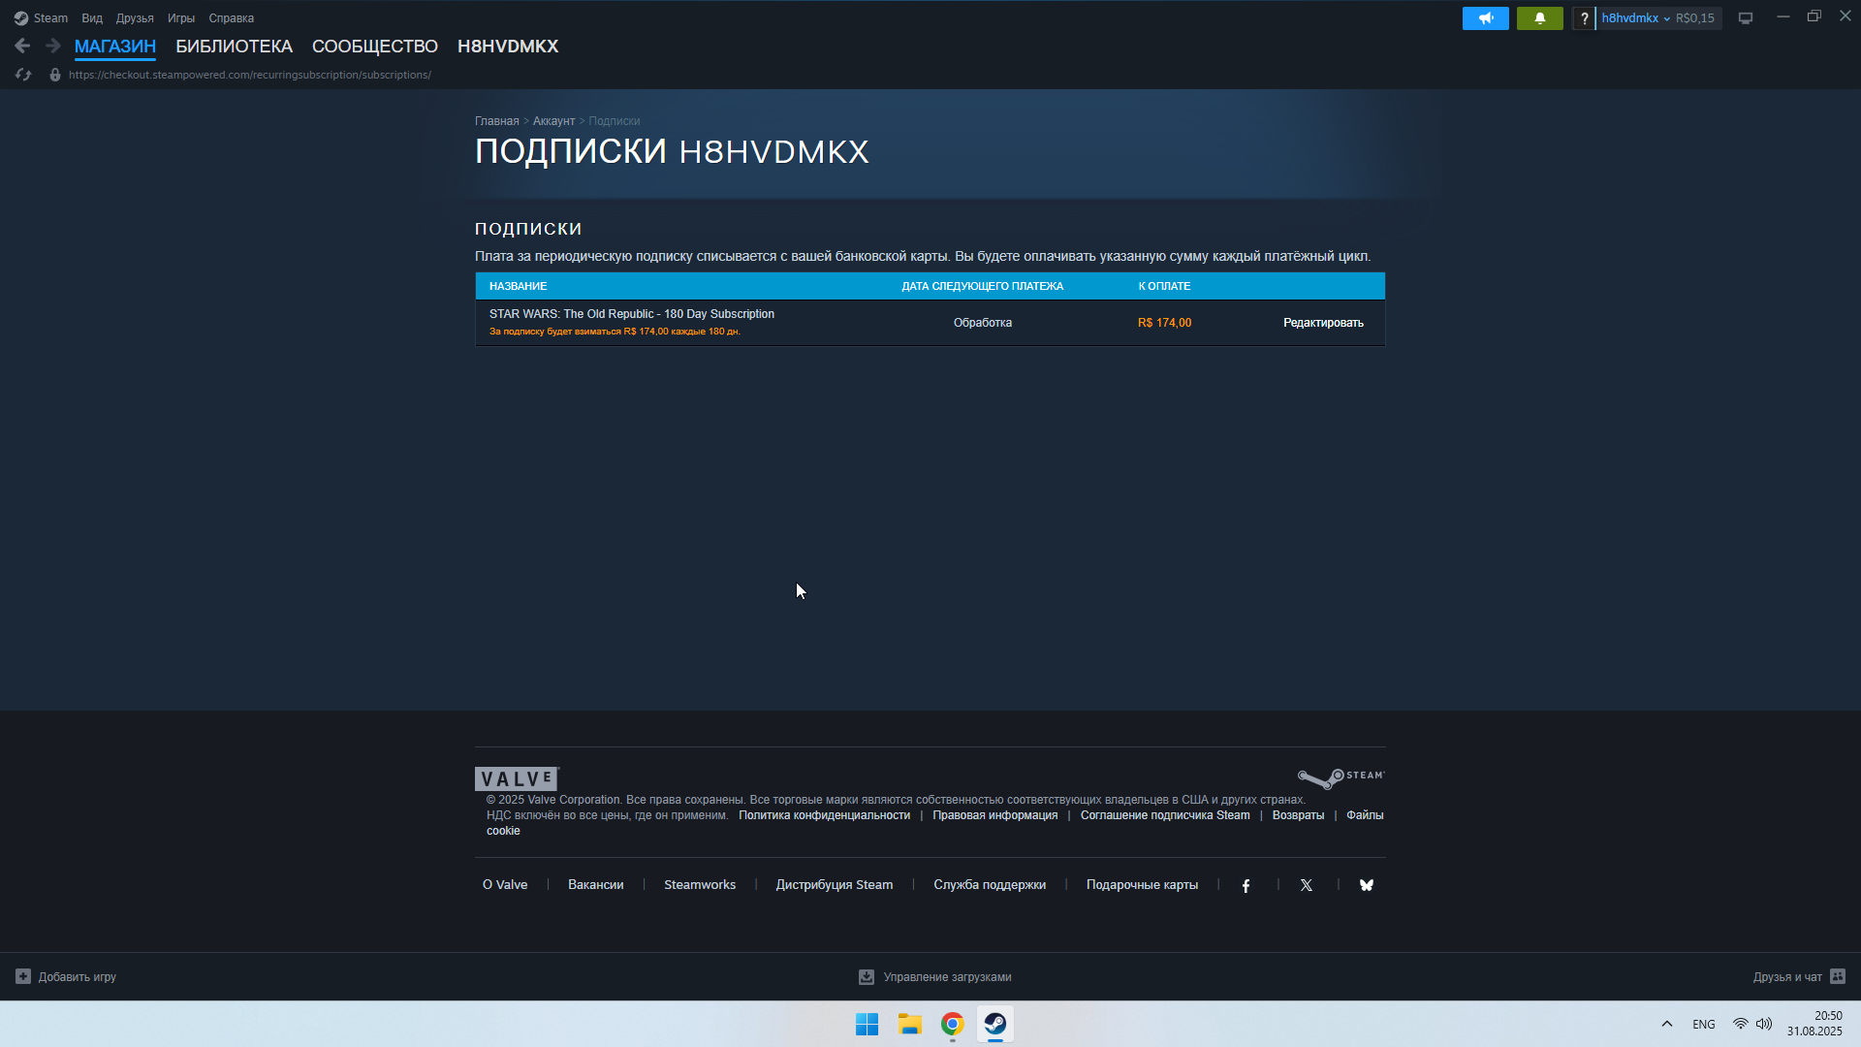
Task: Click the R$ 174,00 amount due
Action: click(1165, 323)
